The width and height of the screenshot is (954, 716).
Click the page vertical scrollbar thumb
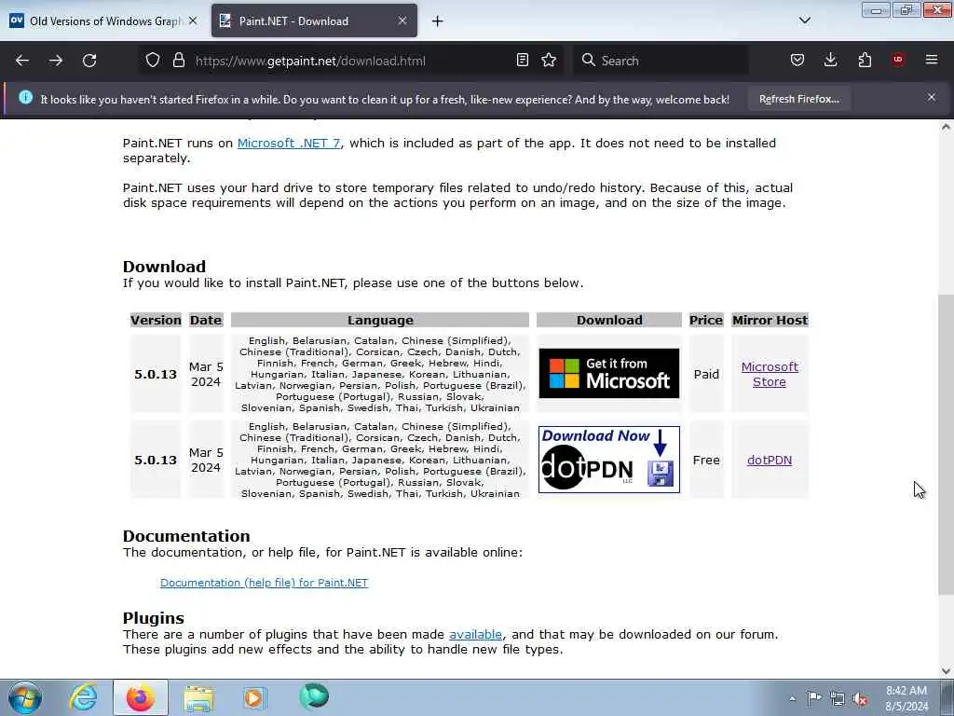click(946, 445)
